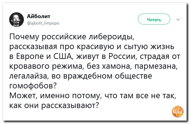
Task: Click the word рассказывают ending the tweet
Action: pos(70,106)
